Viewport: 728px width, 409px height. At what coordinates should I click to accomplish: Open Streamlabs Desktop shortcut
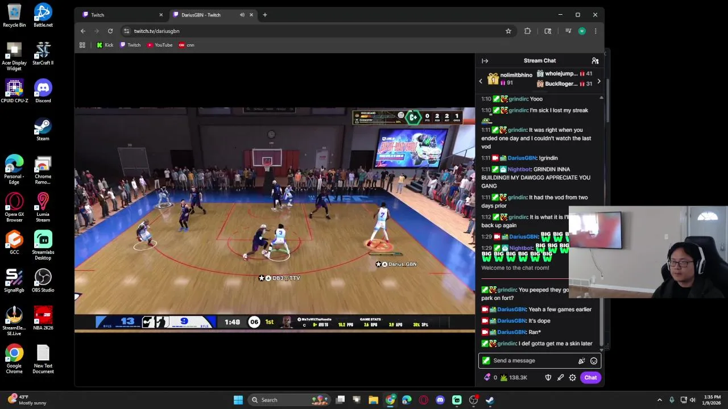click(43, 245)
